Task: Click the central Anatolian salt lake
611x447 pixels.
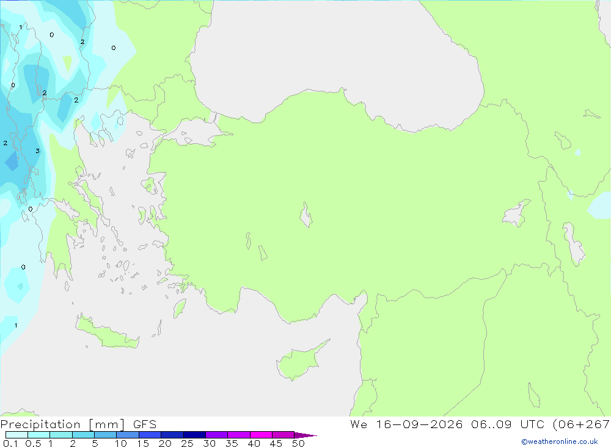Action: pyautogui.click(x=306, y=215)
